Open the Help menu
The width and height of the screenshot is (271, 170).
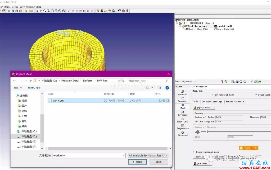click(x=39, y=7)
